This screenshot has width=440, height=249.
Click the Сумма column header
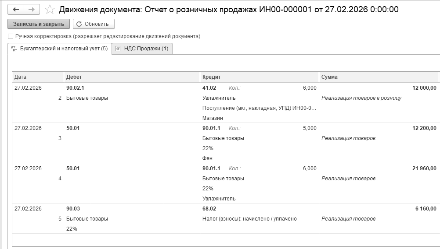(x=329, y=77)
